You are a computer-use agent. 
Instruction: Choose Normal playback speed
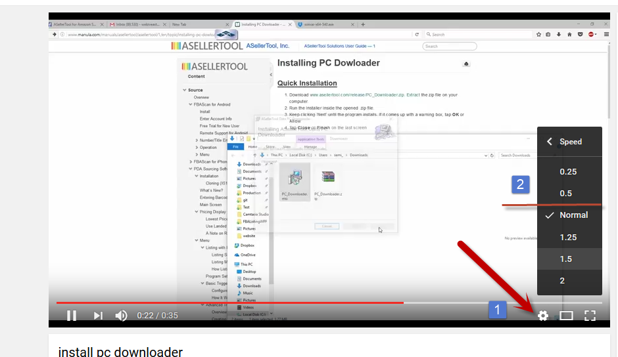[x=569, y=215]
